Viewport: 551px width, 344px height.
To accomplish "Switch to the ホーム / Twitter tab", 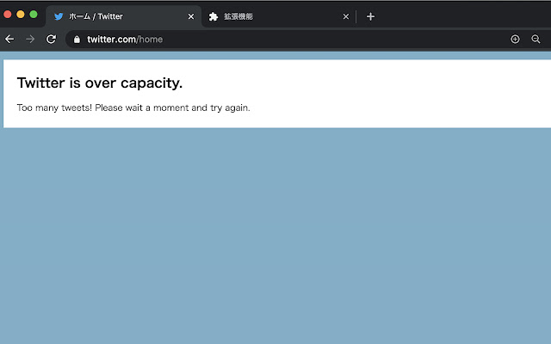I will [x=123, y=16].
